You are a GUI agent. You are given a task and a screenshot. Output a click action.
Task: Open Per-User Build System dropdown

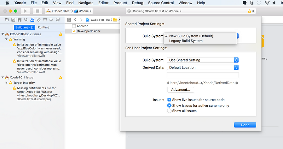[x=203, y=60]
